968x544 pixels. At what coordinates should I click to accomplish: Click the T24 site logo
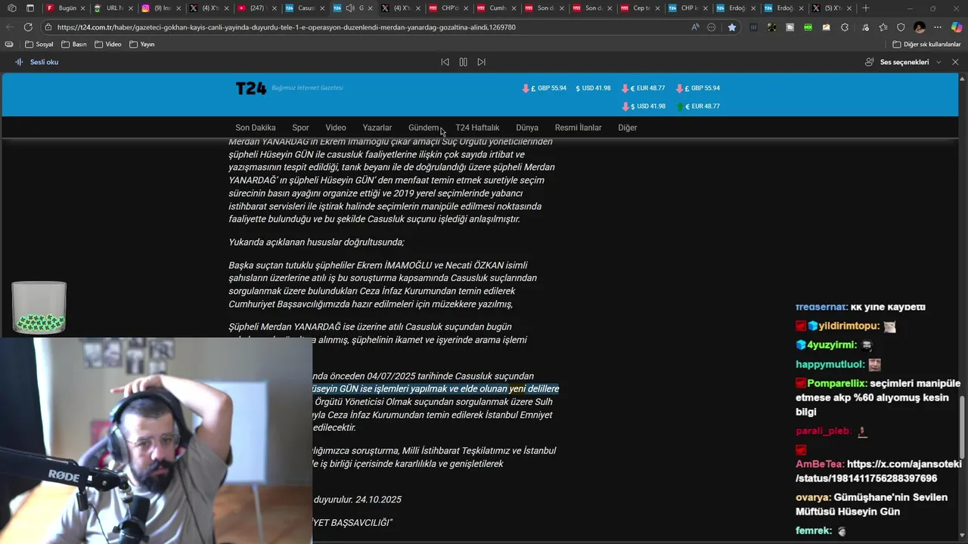[x=251, y=88]
